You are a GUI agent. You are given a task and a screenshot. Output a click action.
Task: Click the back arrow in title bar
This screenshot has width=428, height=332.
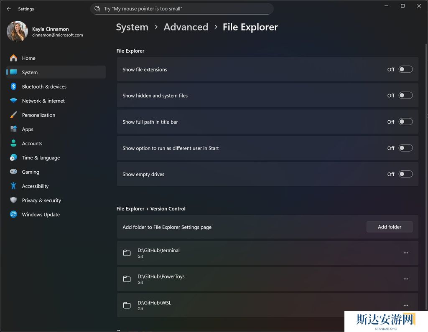coord(9,9)
